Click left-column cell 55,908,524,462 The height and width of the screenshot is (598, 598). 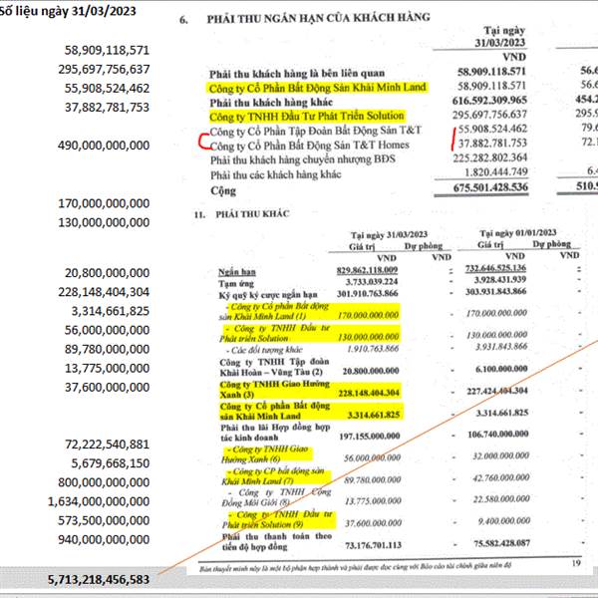tap(107, 88)
